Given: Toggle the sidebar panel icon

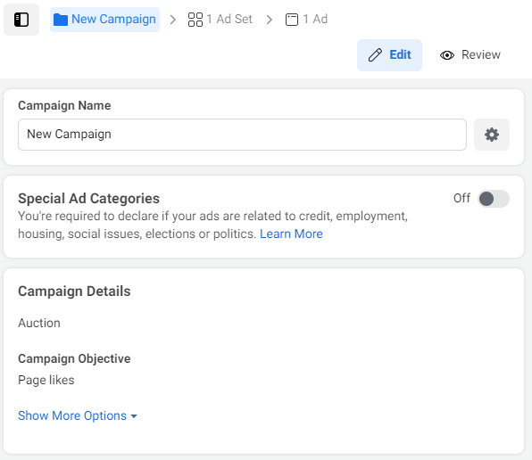Looking at the screenshot, I should (x=21, y=20).
